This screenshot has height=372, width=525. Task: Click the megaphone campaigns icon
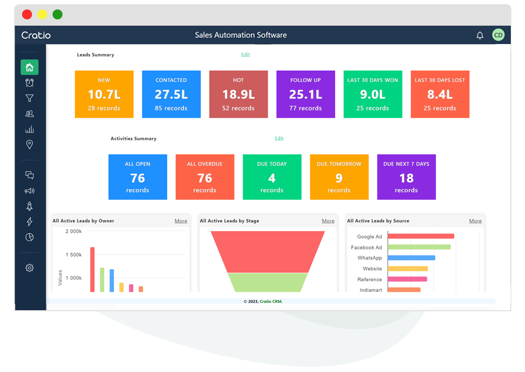pos(29,191)
